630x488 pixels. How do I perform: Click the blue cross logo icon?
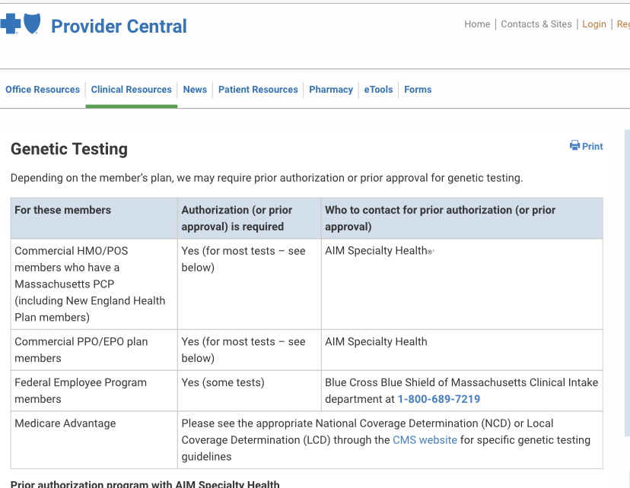[x=10, y=24]
